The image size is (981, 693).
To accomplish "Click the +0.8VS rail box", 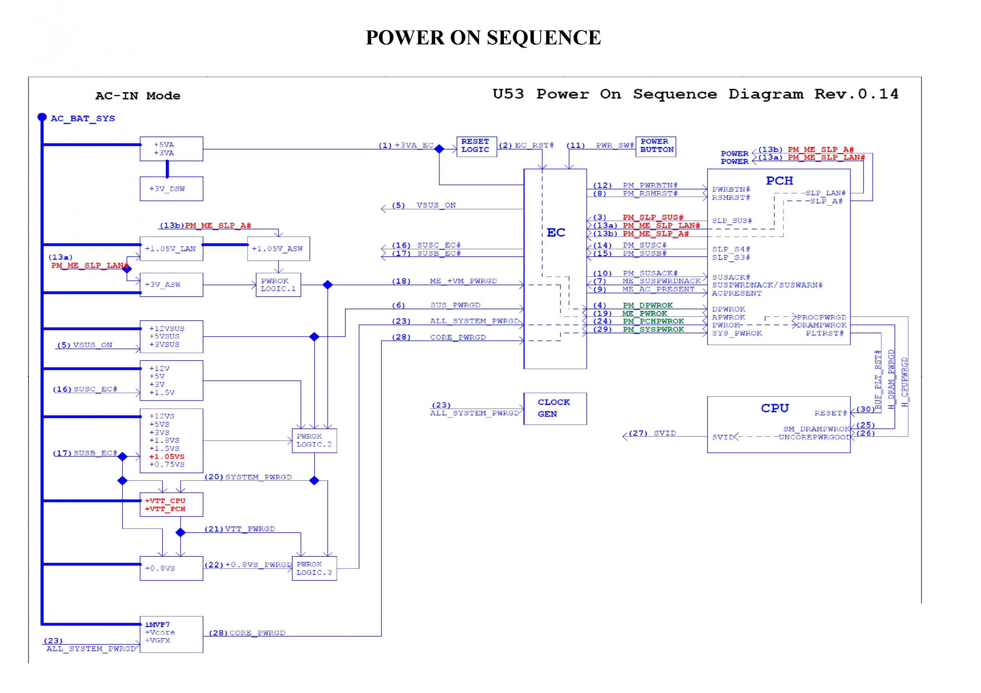I will (171, 568).
